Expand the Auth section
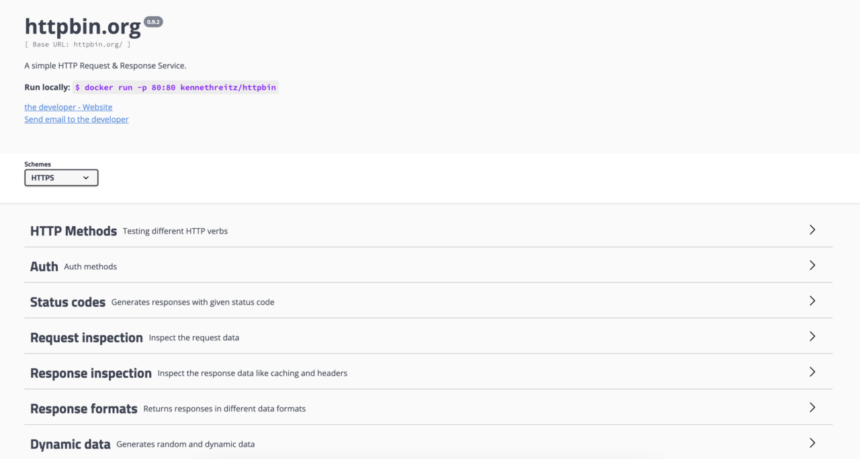 tap(44, 266)
